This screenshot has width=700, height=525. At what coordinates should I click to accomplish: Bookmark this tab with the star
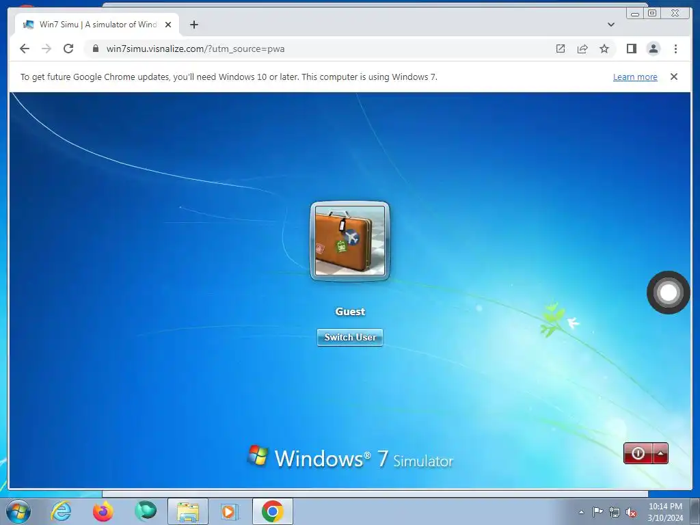coord(604,49)
